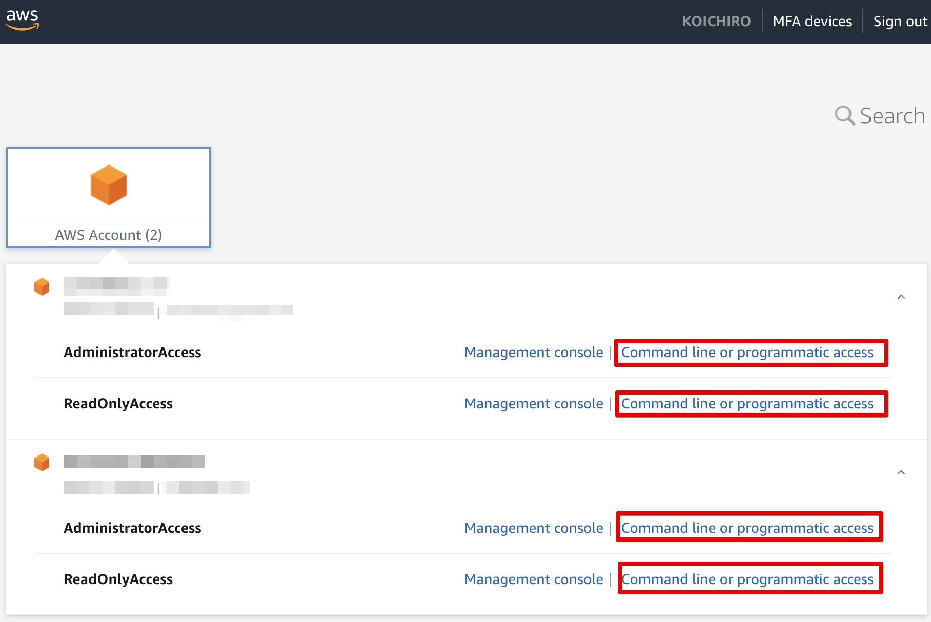This screenshot has width=931, height=622.
Task: Open Management console for first ReadOnlyAccess
Action: click(x=534, y=404)
